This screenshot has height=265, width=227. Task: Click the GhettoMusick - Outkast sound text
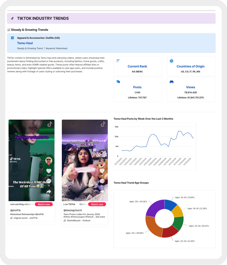point(79,220)
